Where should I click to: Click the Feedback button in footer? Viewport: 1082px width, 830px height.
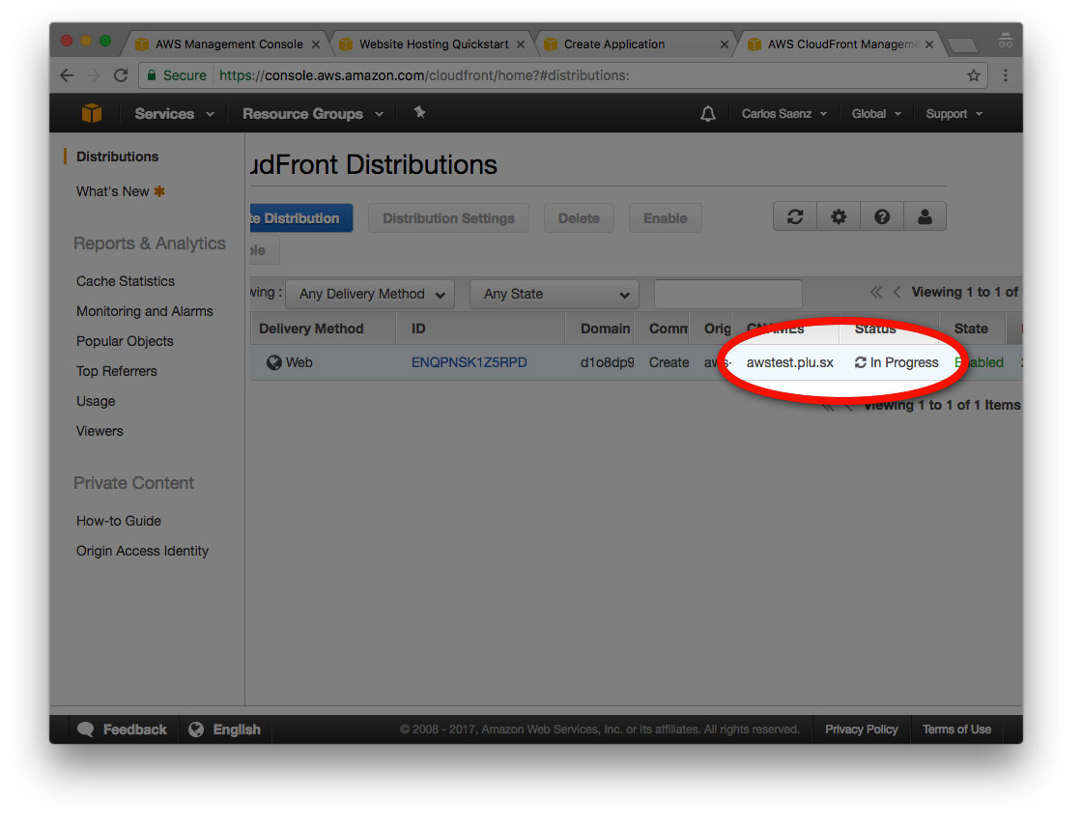(x=123, y=730)
